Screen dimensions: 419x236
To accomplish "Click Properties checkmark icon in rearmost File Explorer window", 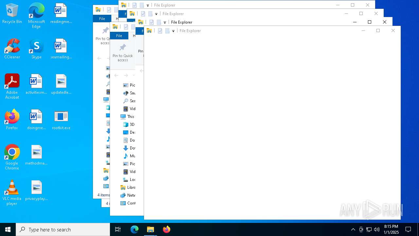I will [x=135, y=5].
